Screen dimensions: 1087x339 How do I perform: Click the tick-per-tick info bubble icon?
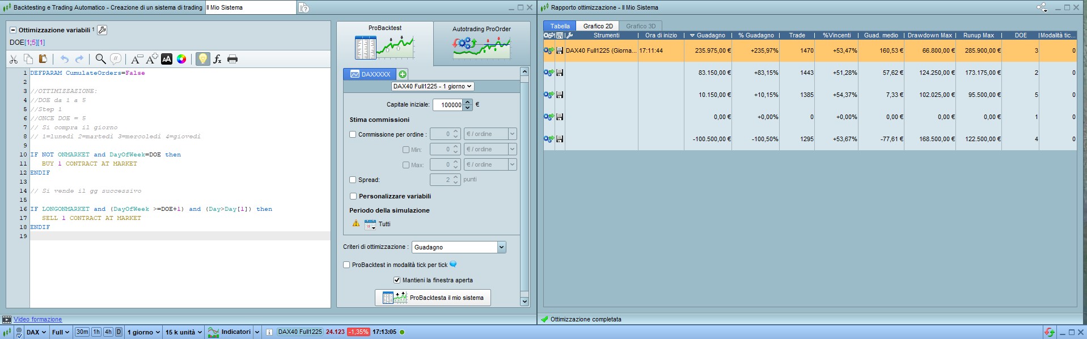[x=453, y=264]
